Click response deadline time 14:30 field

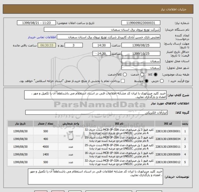coord(102,45)
